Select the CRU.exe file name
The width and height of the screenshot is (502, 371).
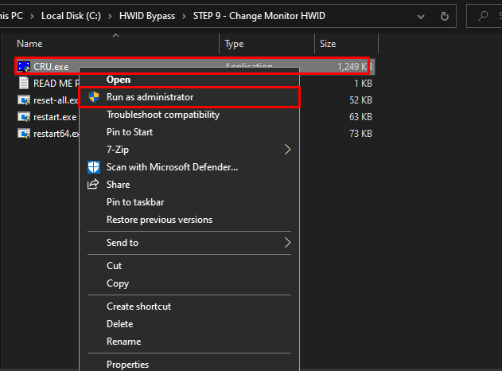pyautogui.click(x=51, y=67)
